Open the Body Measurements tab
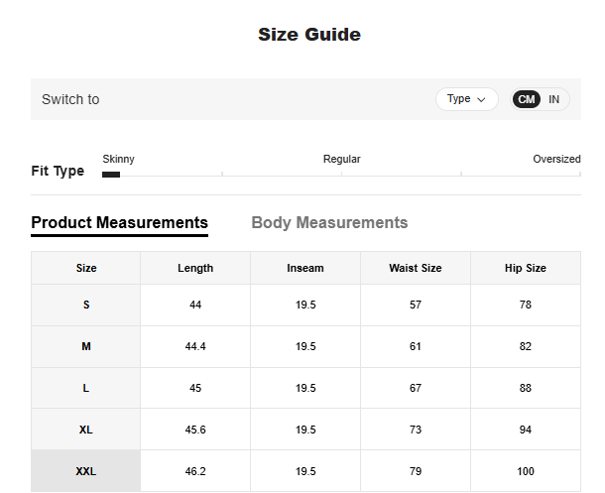Image resolution: width=605 pixels, height=493 pixels. [329, 222]
